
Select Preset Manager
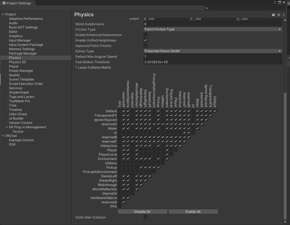(21, 71)
